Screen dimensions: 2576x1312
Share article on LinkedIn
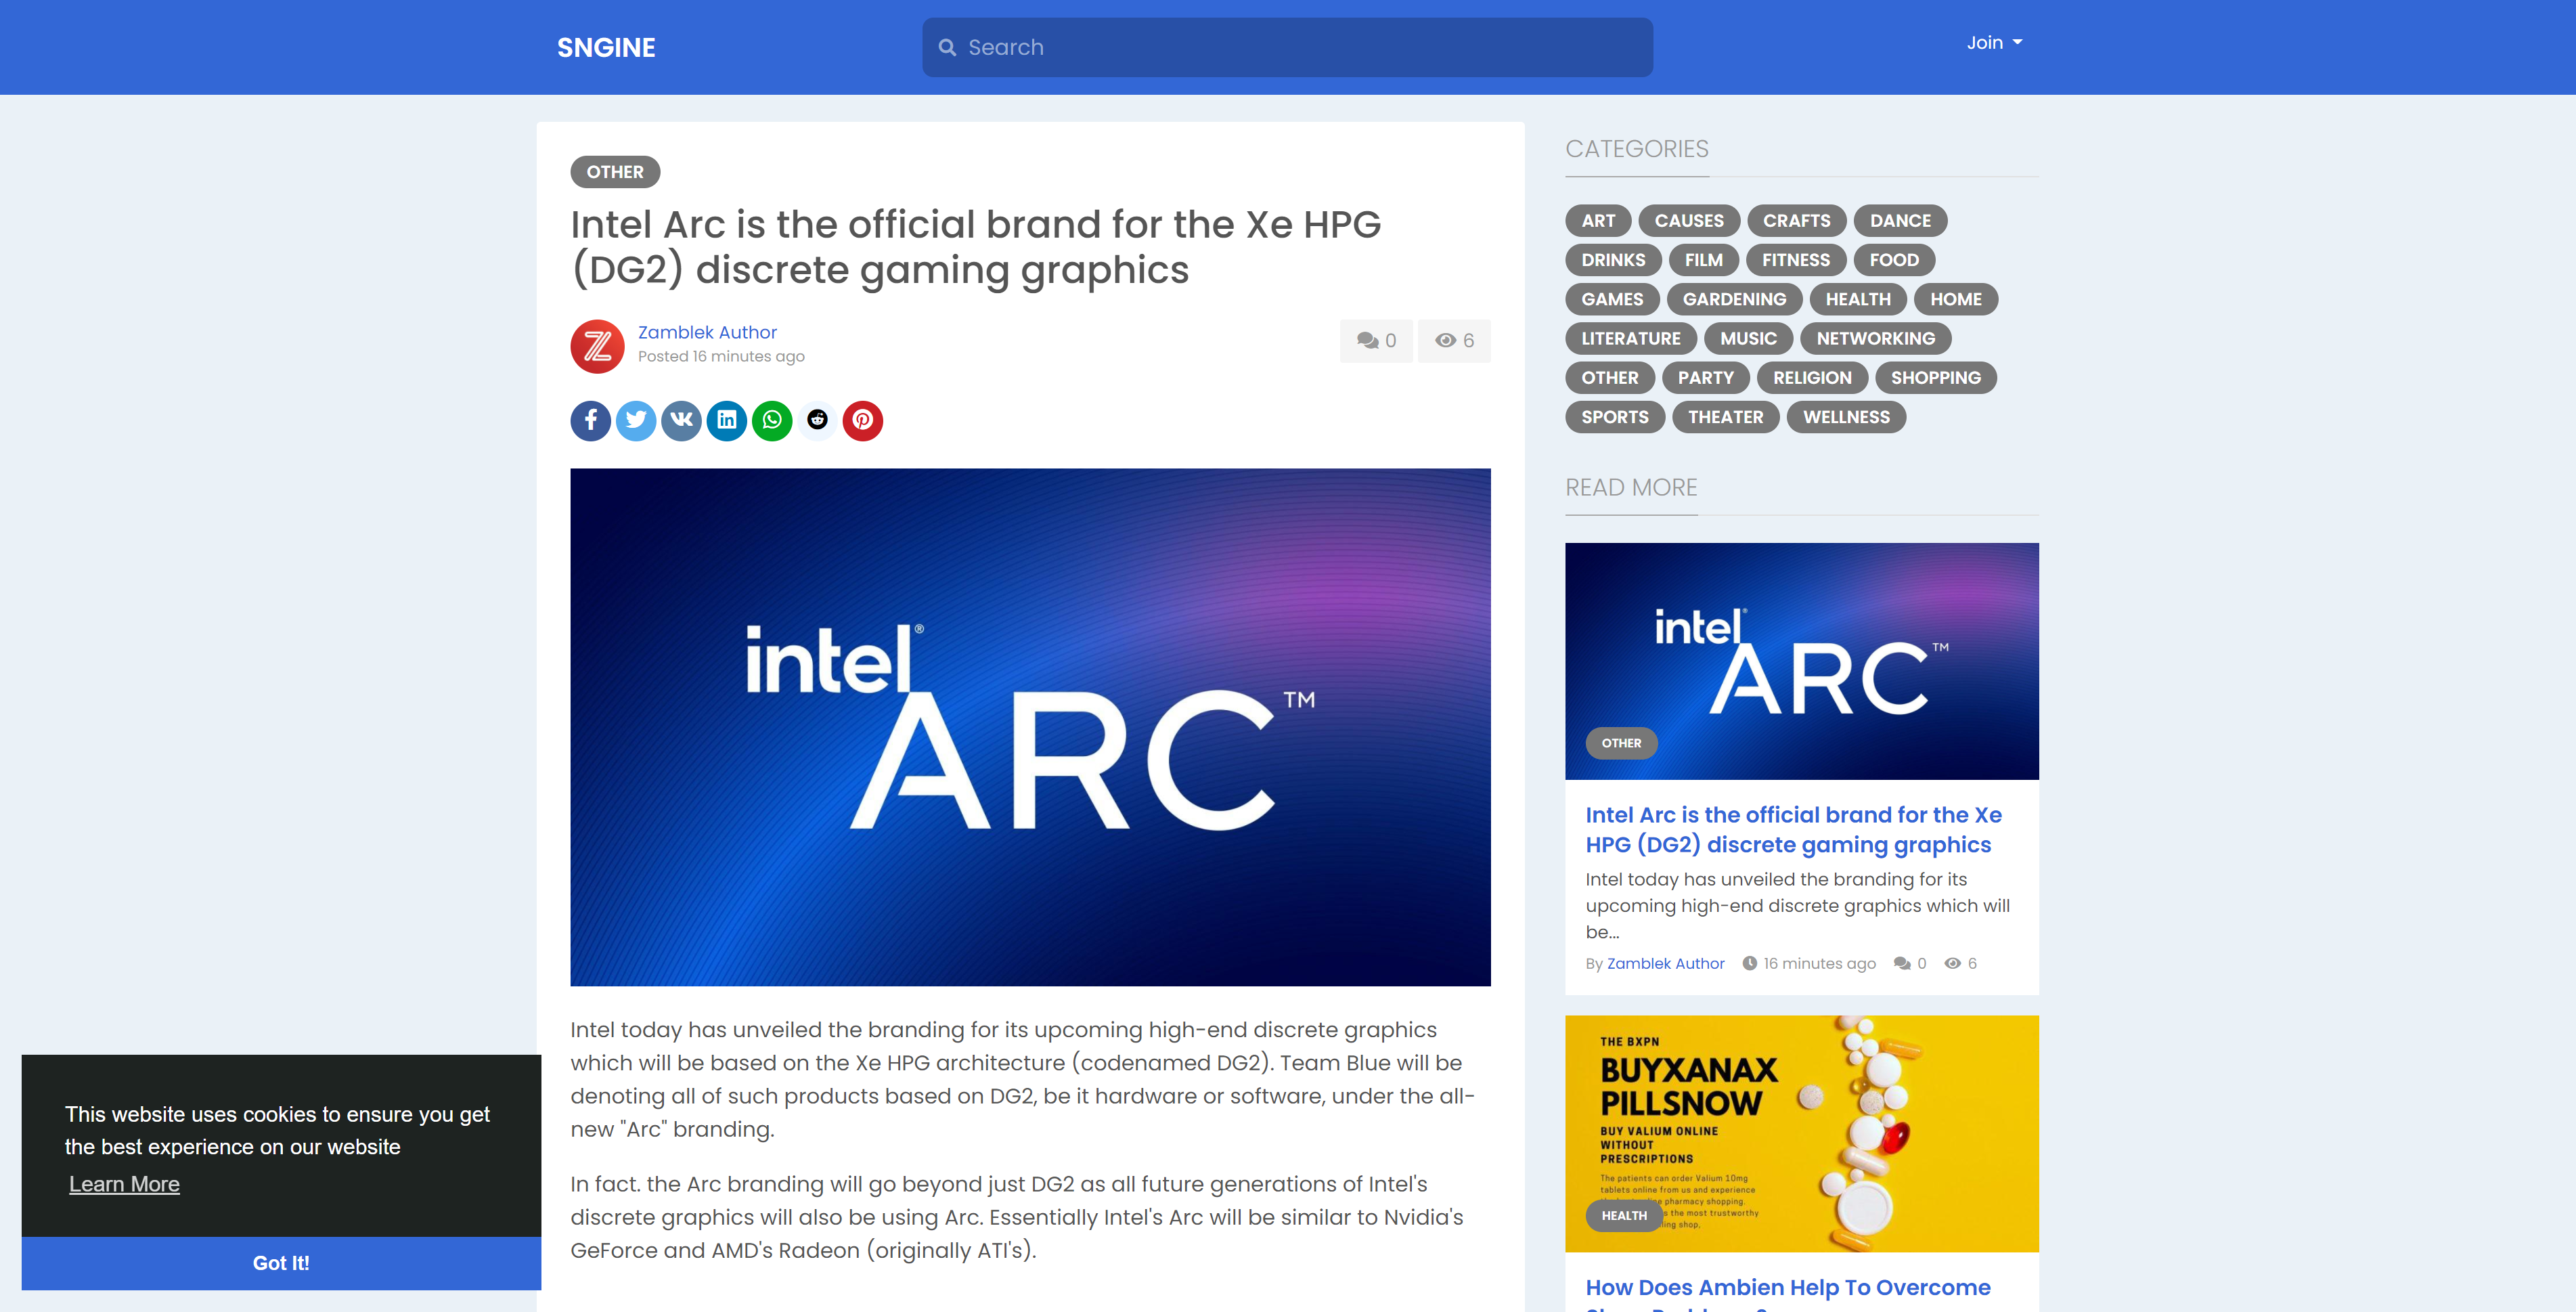tap(727, 420)
